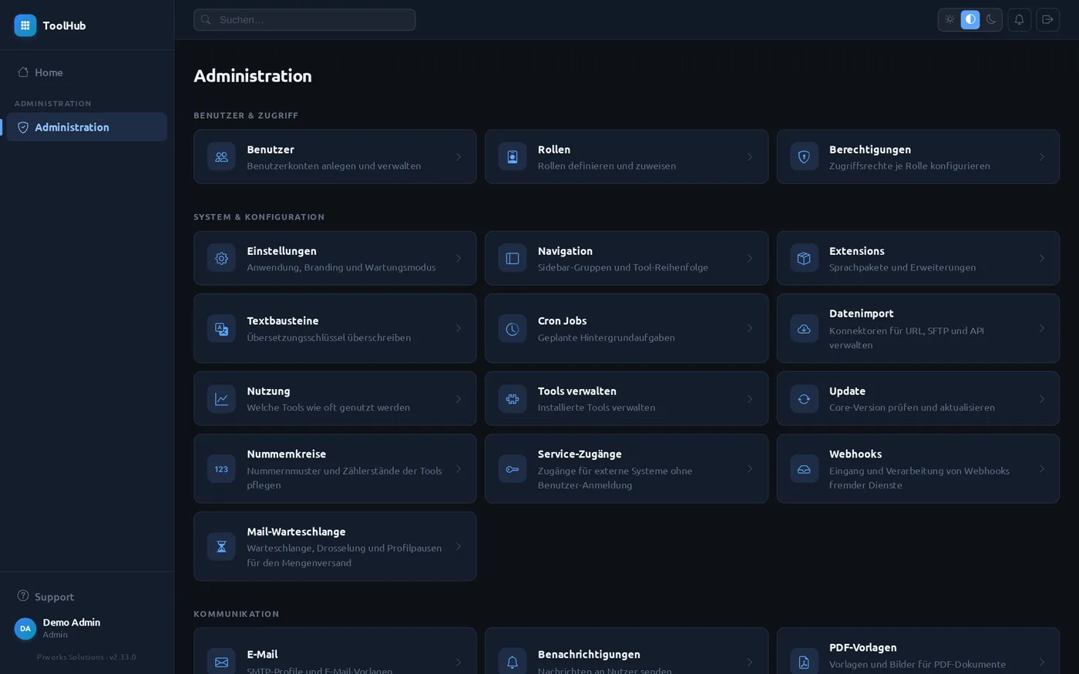Click the chevron on Berechtigungen card
Screen dimensions: 1079x674
point(1041,157)
